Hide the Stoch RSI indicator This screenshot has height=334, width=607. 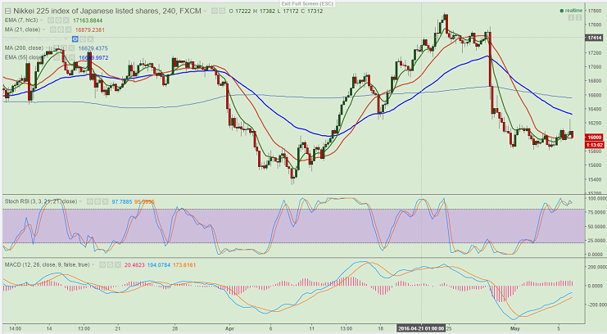pyautogui.click(x=90, y=201)
